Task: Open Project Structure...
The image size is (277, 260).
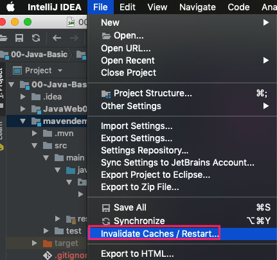Action: [x=182, y=93]
